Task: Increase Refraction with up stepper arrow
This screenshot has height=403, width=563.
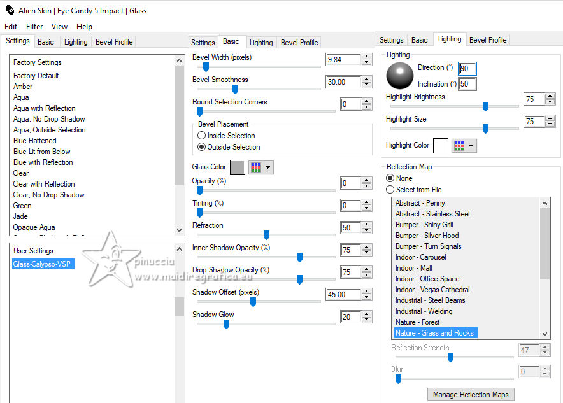Action: point(367,225)
